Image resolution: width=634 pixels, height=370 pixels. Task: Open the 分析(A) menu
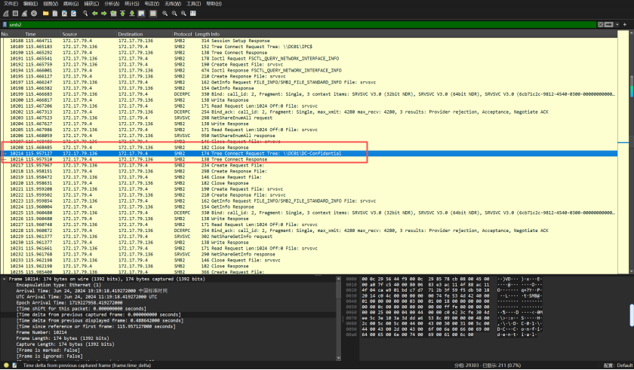pos(112,4)
